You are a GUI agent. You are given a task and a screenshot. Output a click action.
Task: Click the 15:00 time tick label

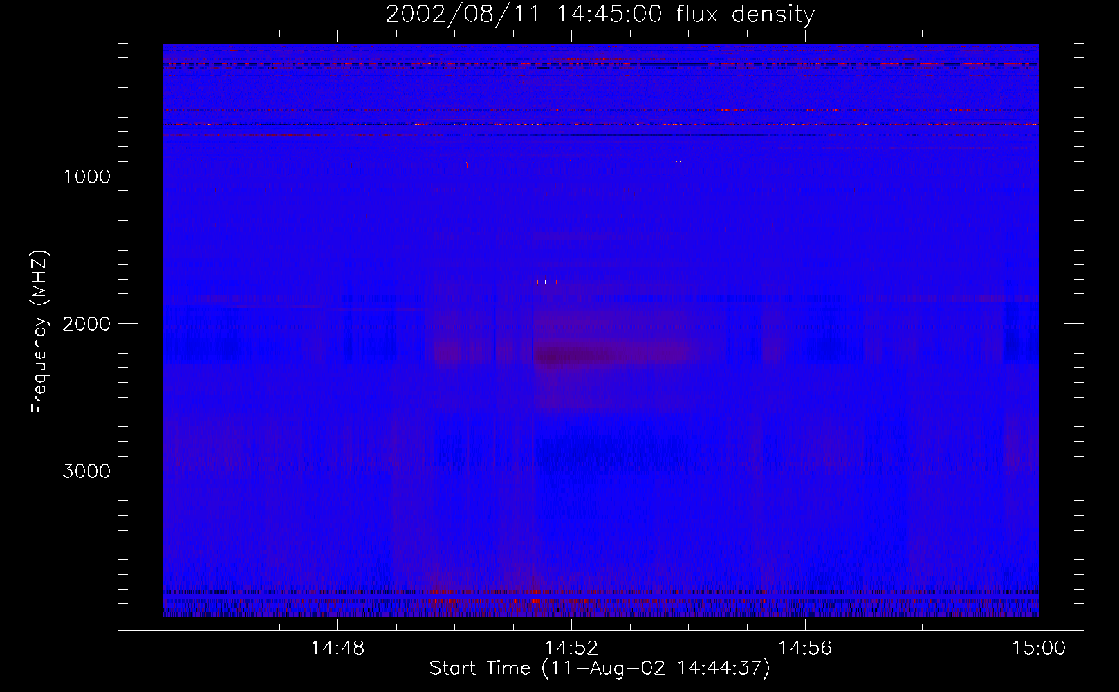pyautogui.click(x=1039, y=648)
